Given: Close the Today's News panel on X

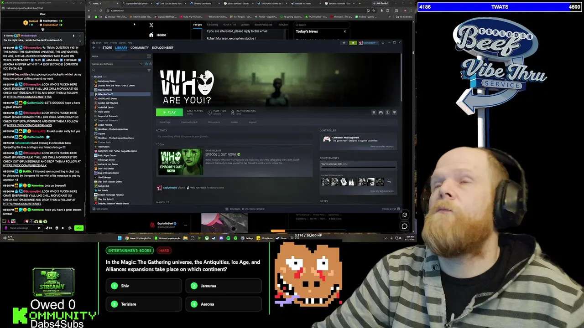Looking at the screenshot, I should pos(344,31).
